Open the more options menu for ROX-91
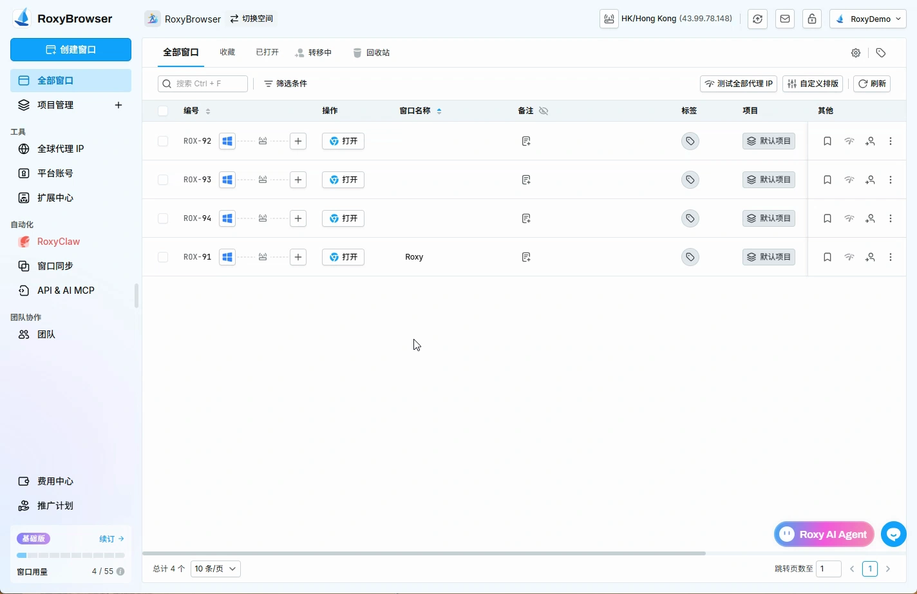This screenshot has width=917, height=594. tap(891, 257)
